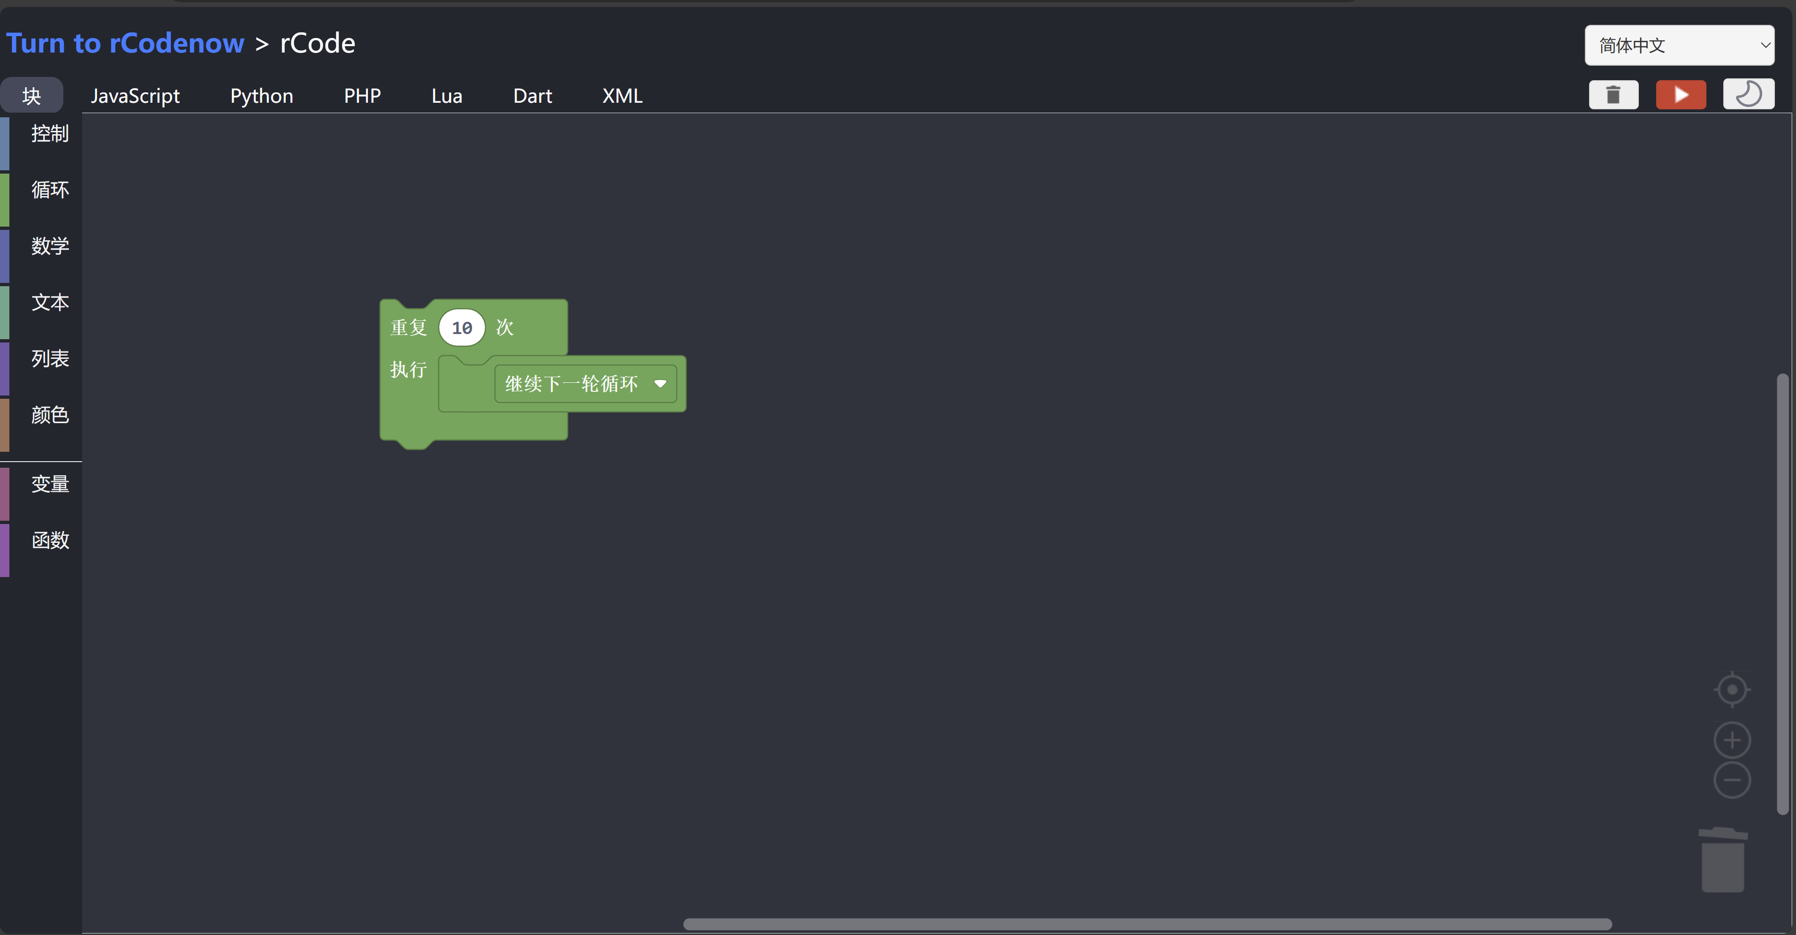Open the 循环 loops category

[50, 190]
